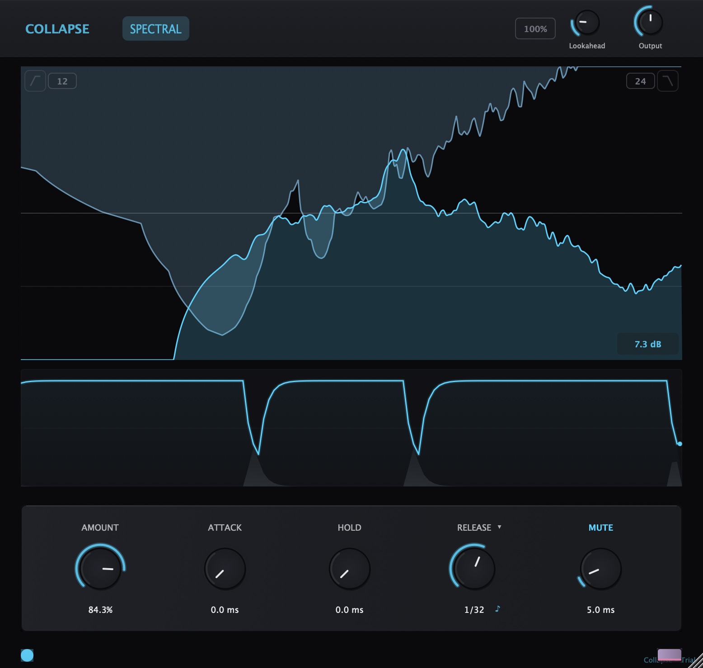Viewport: 703px width, 668px height.
Task: Click the low-pass filter icon
Action: pos(667,81)
